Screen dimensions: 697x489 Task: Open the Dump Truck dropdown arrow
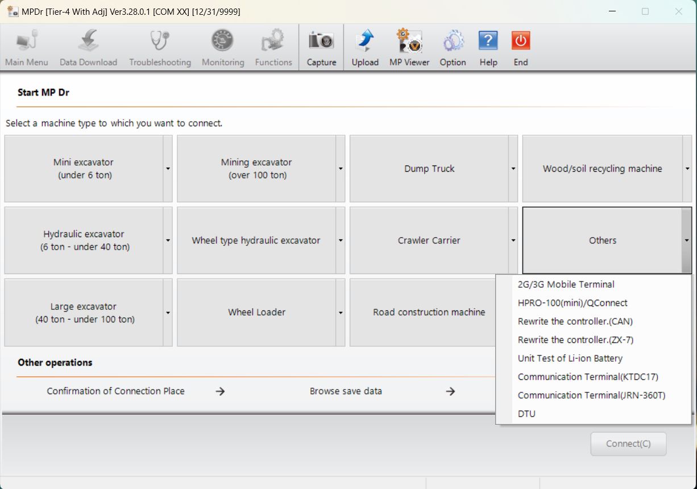pos(513,169)
